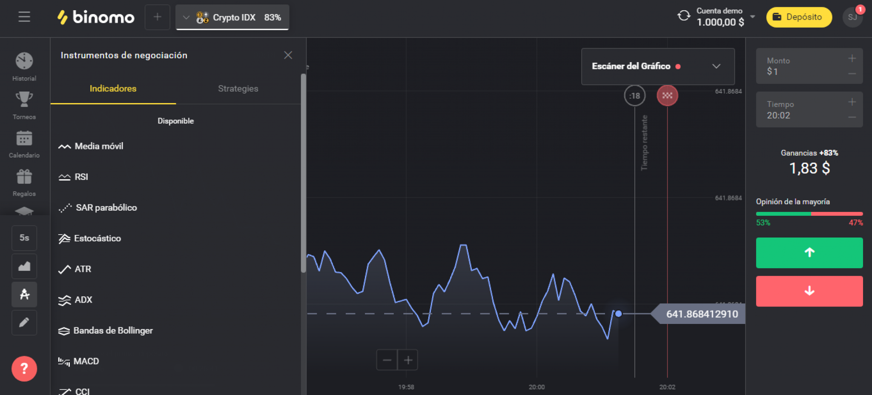Image resolution: width=872 pixels, height=395 pixels.
Task: Open the Crypto IDX asset selector
Action: (232, 17)
